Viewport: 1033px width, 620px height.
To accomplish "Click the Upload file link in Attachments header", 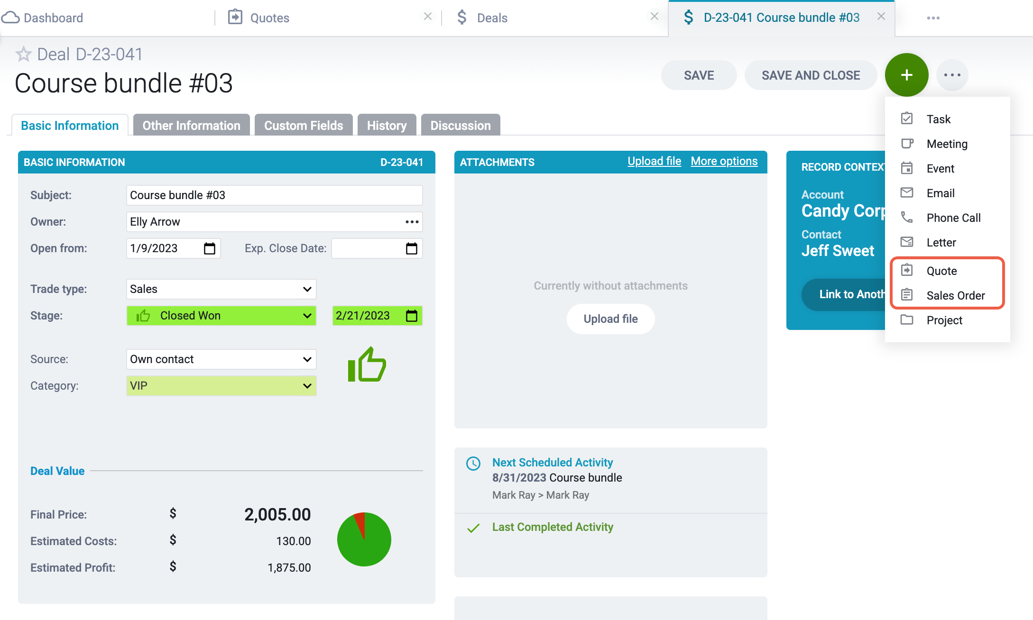I will (x=654, y=162).
